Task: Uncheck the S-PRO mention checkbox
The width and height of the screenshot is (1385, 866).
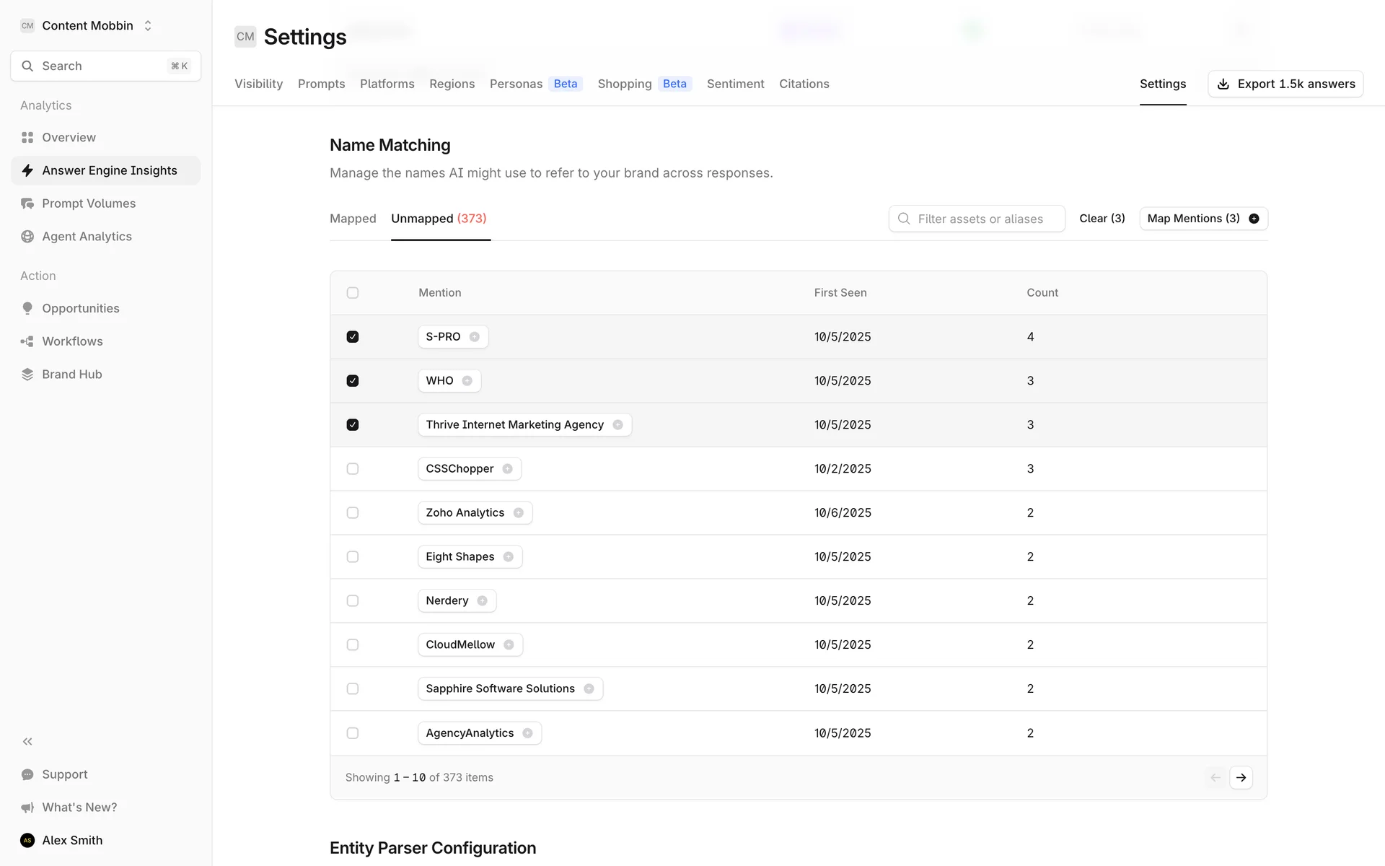Action: 353,337
